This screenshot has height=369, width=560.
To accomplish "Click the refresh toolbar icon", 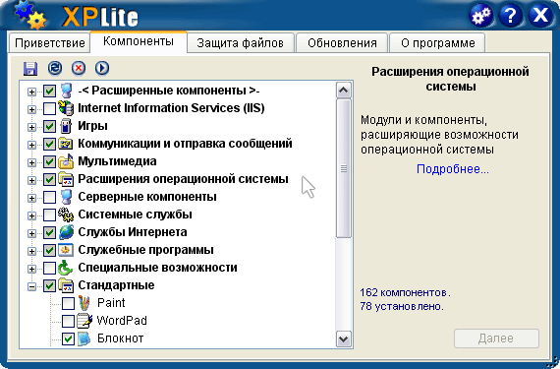I will point(55,68).
